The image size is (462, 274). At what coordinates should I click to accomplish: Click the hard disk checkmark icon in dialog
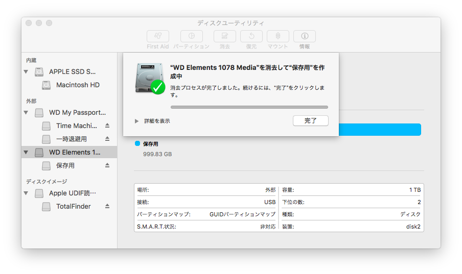150,78
